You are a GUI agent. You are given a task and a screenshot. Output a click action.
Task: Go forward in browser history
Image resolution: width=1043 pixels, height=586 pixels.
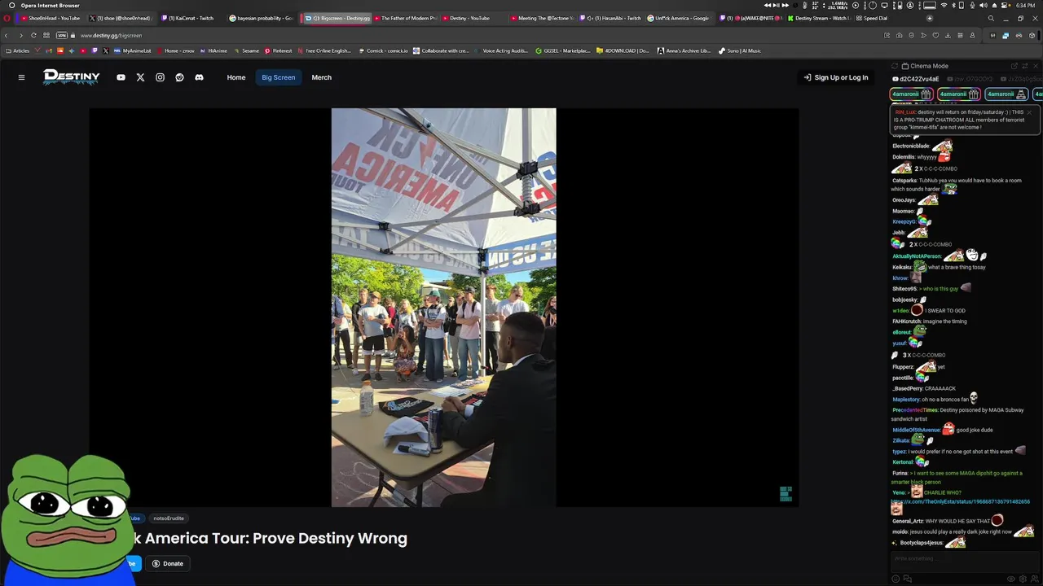point(20,36)
